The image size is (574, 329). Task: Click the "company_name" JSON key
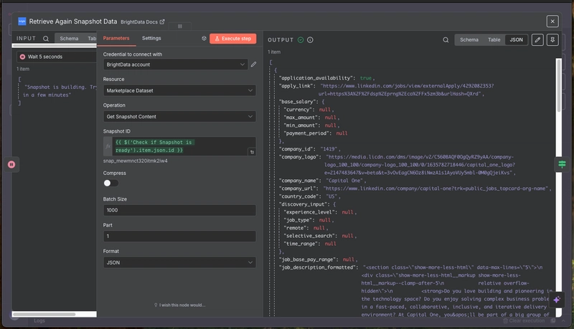click(300, 181)
